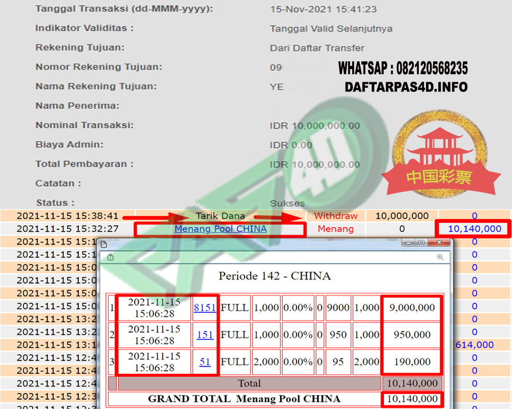The width and height of the screenshot is (512, 409).
Task: Click the red Menang status cell
Action: click(x=336, y=229)
